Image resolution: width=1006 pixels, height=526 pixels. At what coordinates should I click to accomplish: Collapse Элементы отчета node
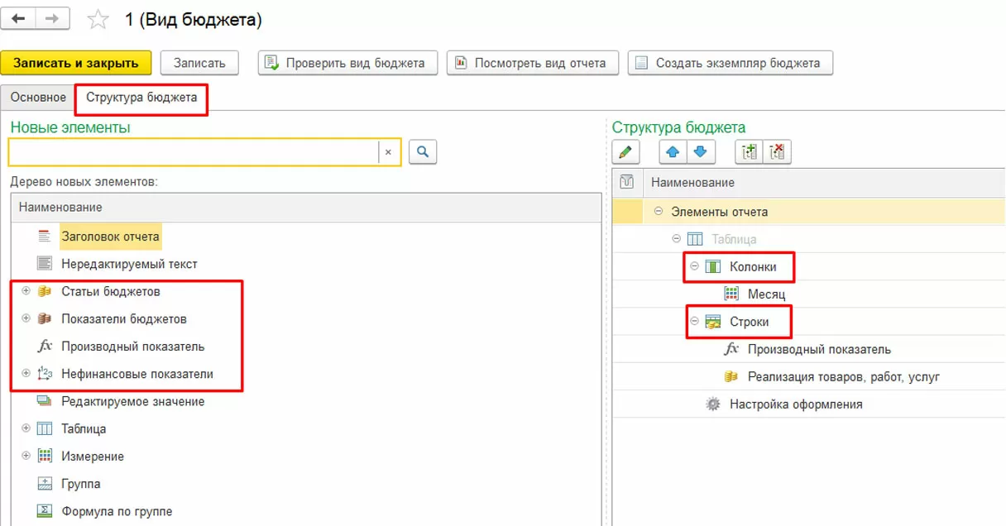[659, 212]
